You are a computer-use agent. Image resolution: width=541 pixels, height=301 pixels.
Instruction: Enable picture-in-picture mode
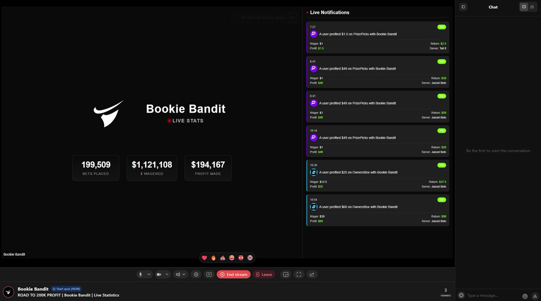286,274
